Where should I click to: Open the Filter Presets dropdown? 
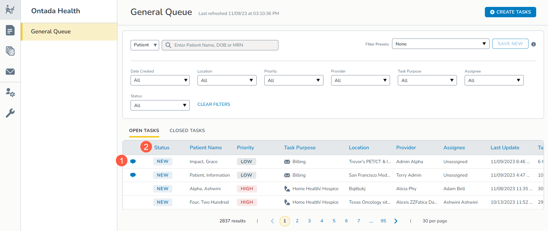coord(440,44)
